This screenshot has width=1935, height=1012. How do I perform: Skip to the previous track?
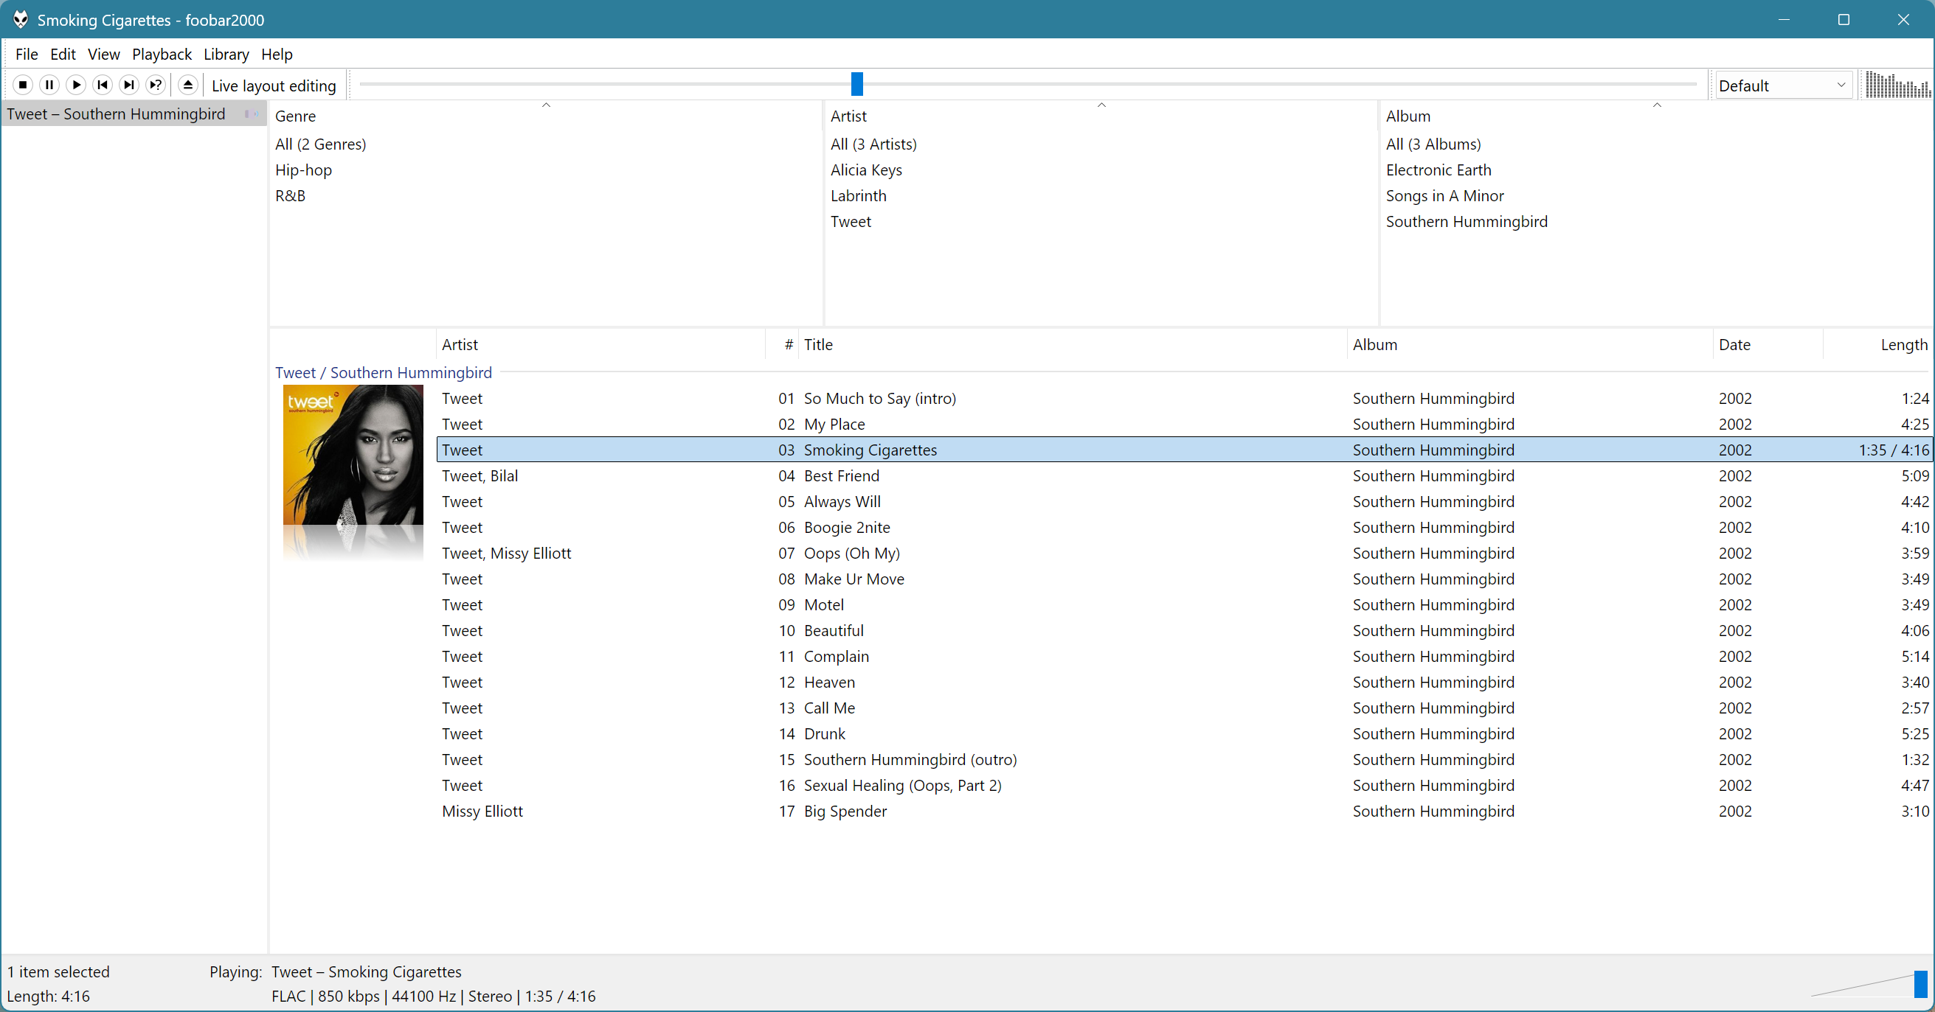[x=102, y=85]
